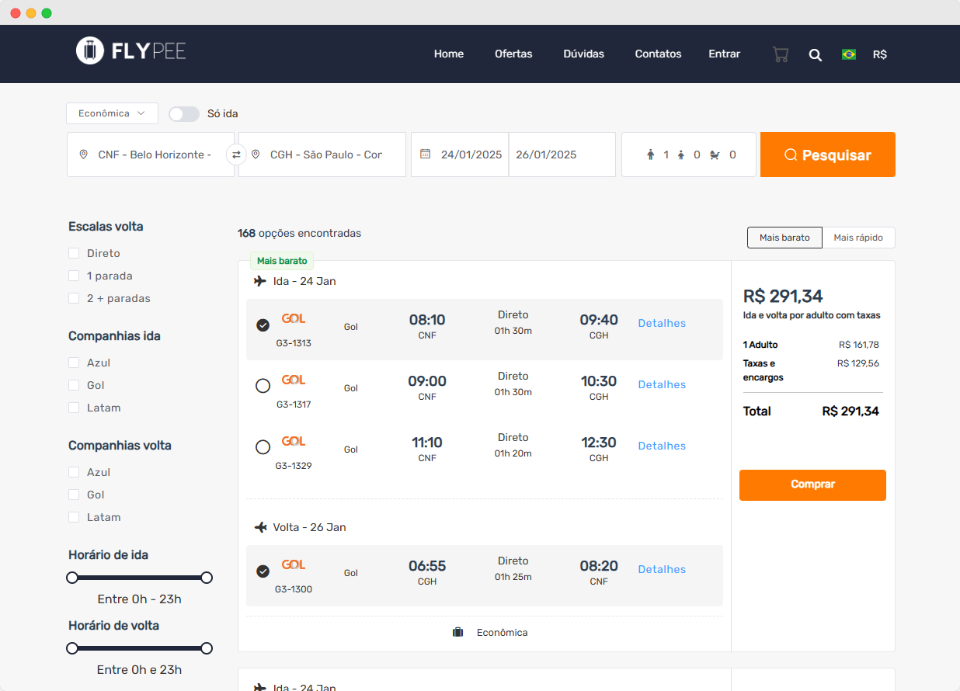Viewport: 960px width, 691px height.
Task: Click the adult passenger icon
Action: pyautogui.click(x=651, y=155)
